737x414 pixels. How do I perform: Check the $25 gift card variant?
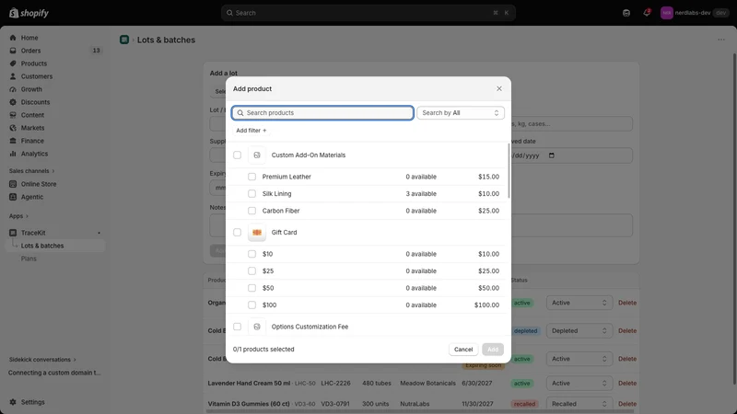coord(252,270)
